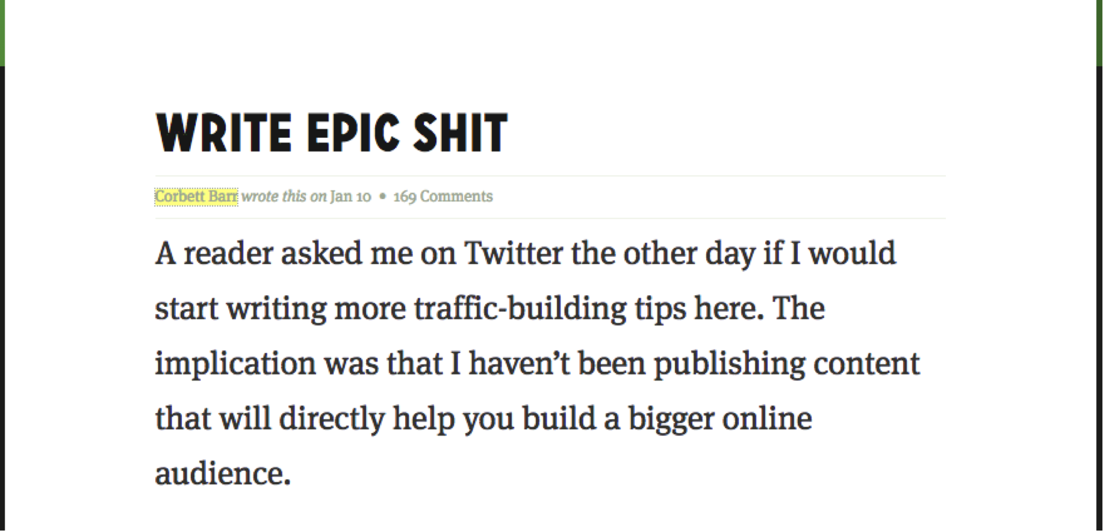1103x531 pixels.
Task: Click the Jan 10 post date
Action: [350, 197]
